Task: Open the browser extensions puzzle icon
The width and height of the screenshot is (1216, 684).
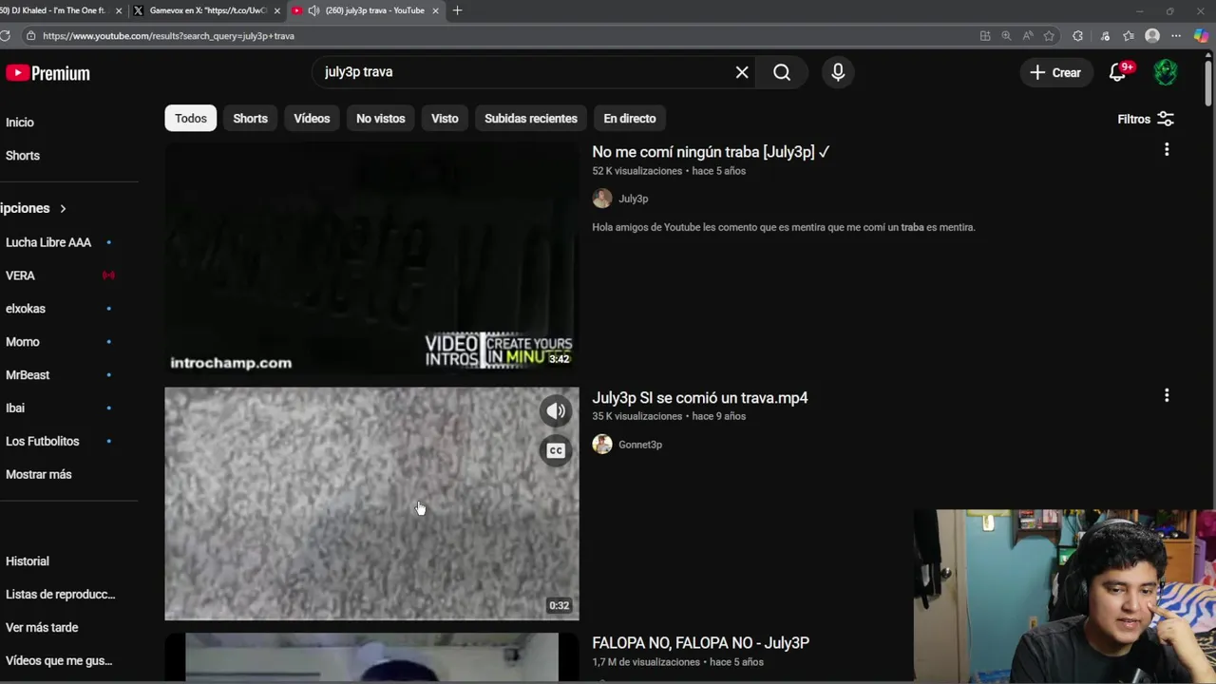Action: [x=1077, y=36]
